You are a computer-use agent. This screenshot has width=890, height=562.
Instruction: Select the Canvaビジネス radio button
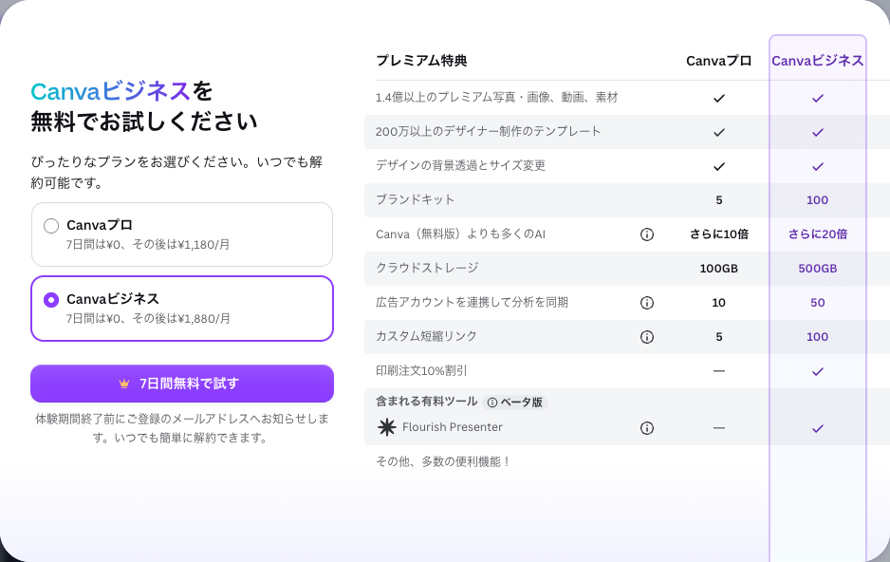51,300
